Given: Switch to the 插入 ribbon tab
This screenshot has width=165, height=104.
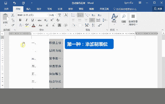Looking at the screenshot, I should pos(28,9).
